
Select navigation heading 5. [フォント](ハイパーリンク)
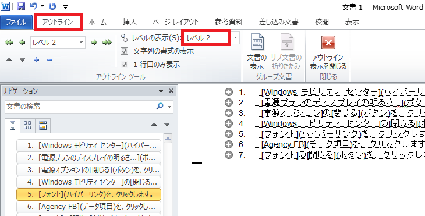(88, 194)
